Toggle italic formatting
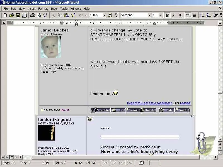The width and height of the screenshot is (223, 167). (x=173, y=15)
